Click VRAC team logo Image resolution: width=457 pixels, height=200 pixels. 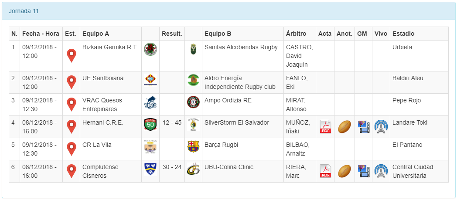(x=150, y=103)
